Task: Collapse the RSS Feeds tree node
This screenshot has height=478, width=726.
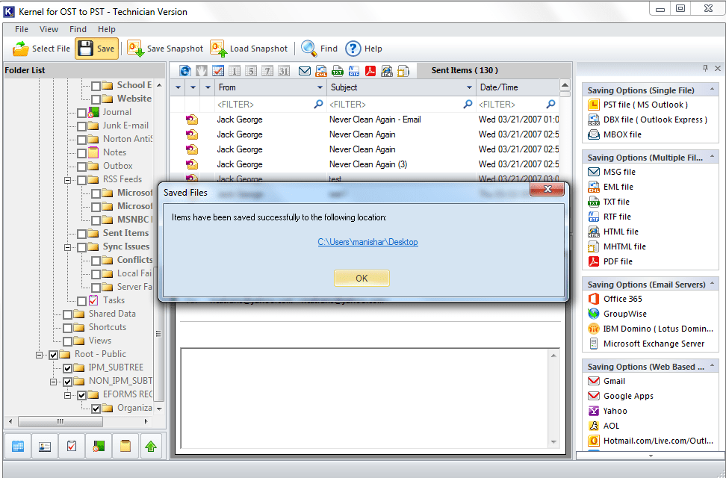Action: point(68,180)
